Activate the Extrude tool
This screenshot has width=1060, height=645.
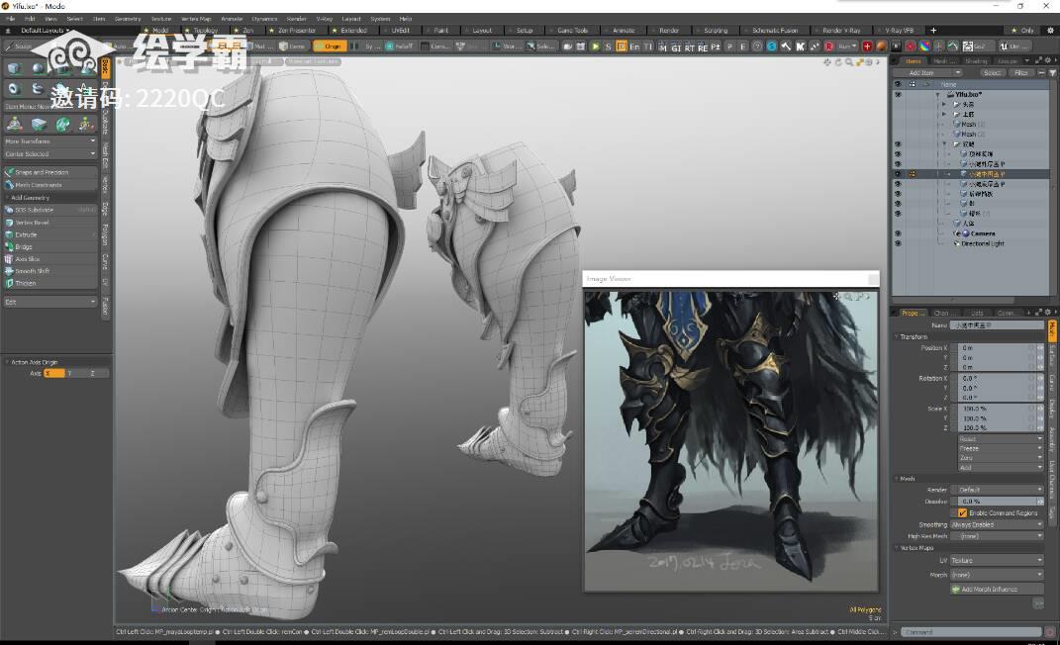pos(27,235)
